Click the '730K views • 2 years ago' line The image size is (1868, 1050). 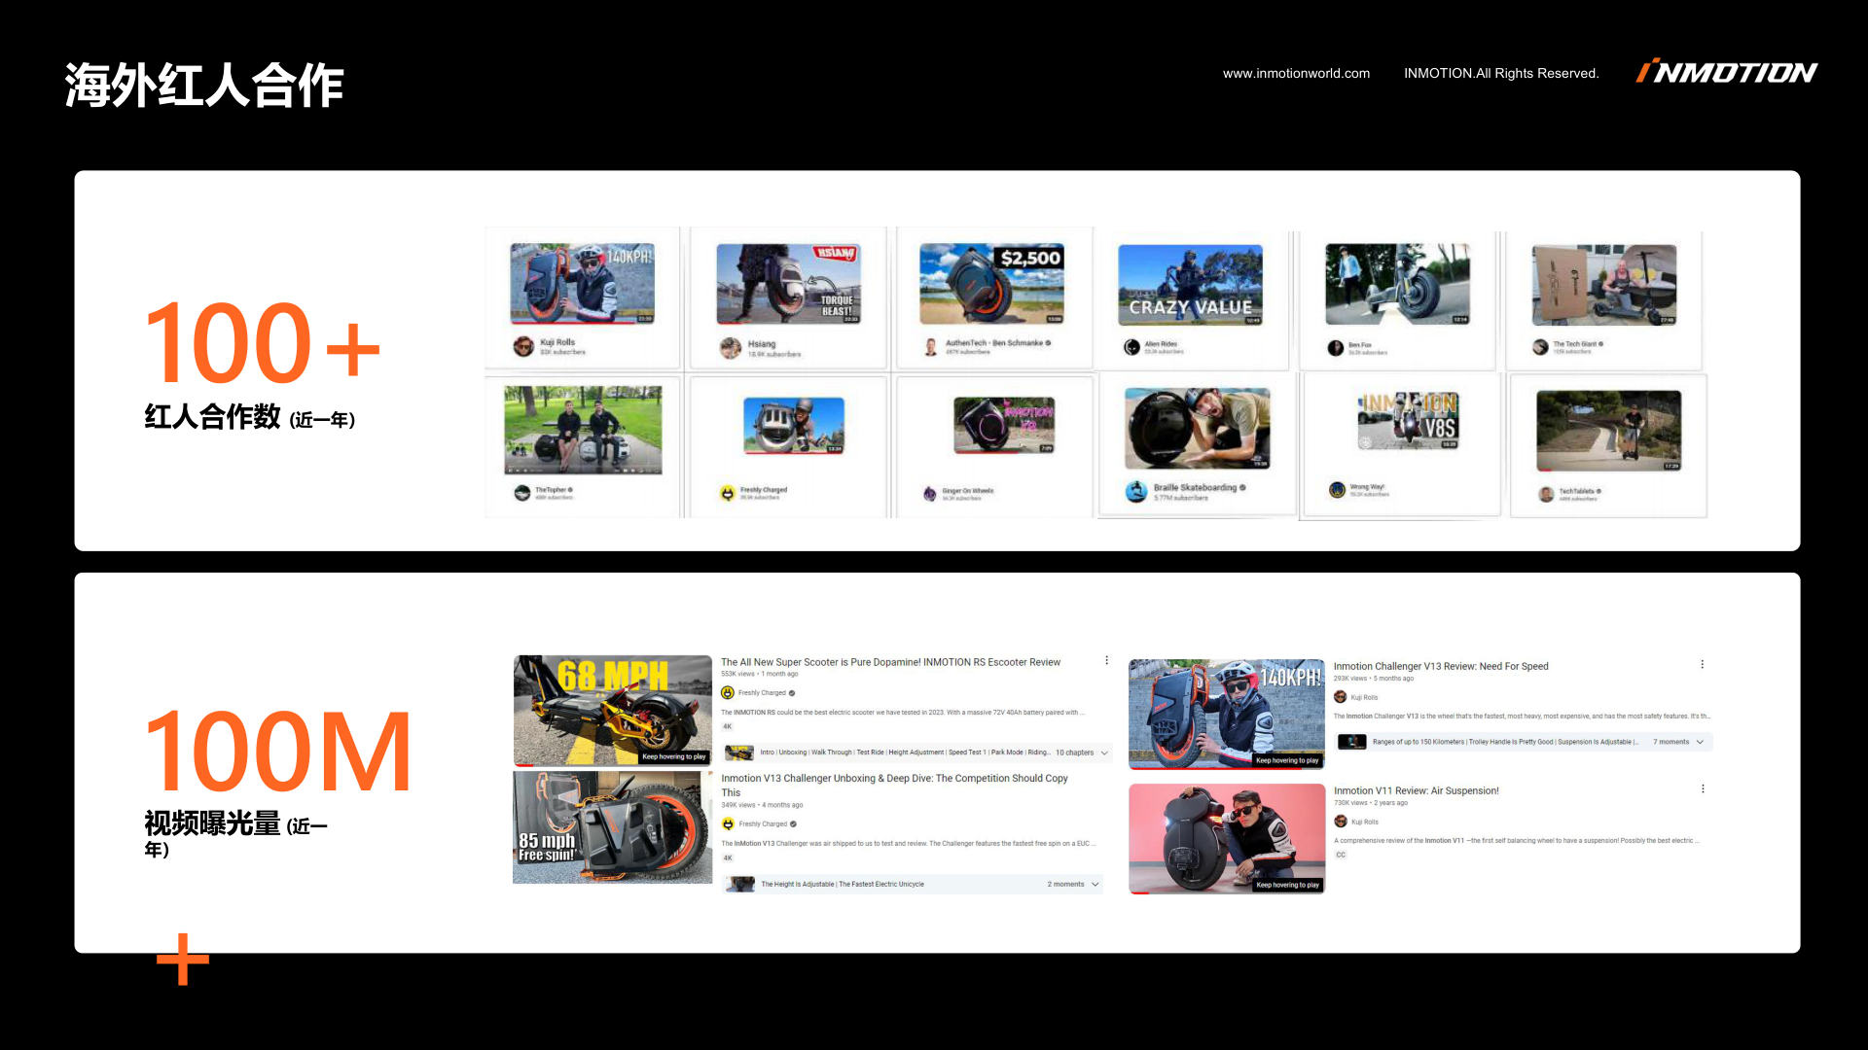[1371, 803]
